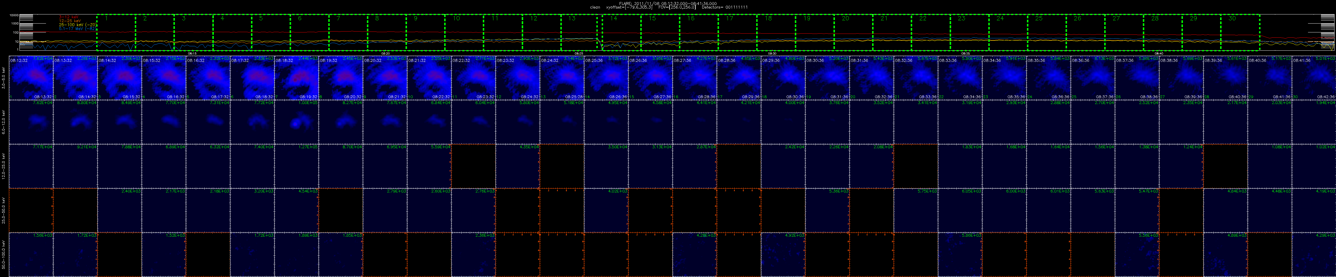The image size is (1336, 277).
Task: Click the 08:30 tick label under light curve
Action: (772, 53)
